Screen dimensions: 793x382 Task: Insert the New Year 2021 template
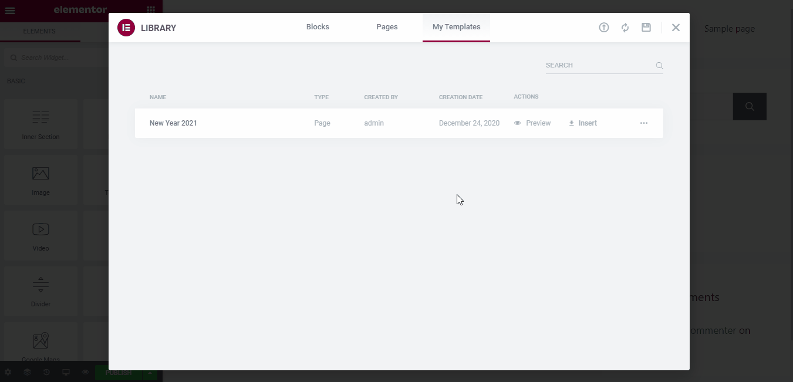(583, 123)
